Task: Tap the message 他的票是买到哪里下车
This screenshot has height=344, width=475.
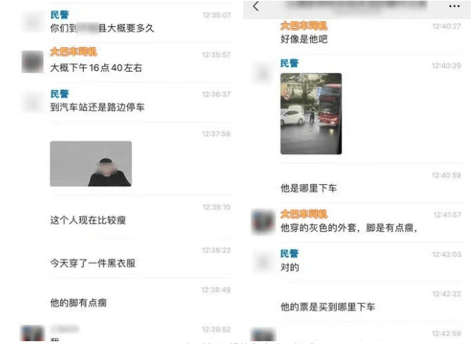Action: tap(328, 307)
